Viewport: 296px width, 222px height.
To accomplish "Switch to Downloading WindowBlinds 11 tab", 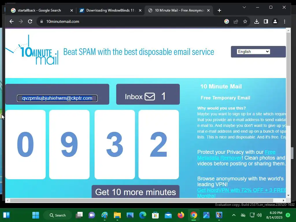I will [x=111, y=11].
